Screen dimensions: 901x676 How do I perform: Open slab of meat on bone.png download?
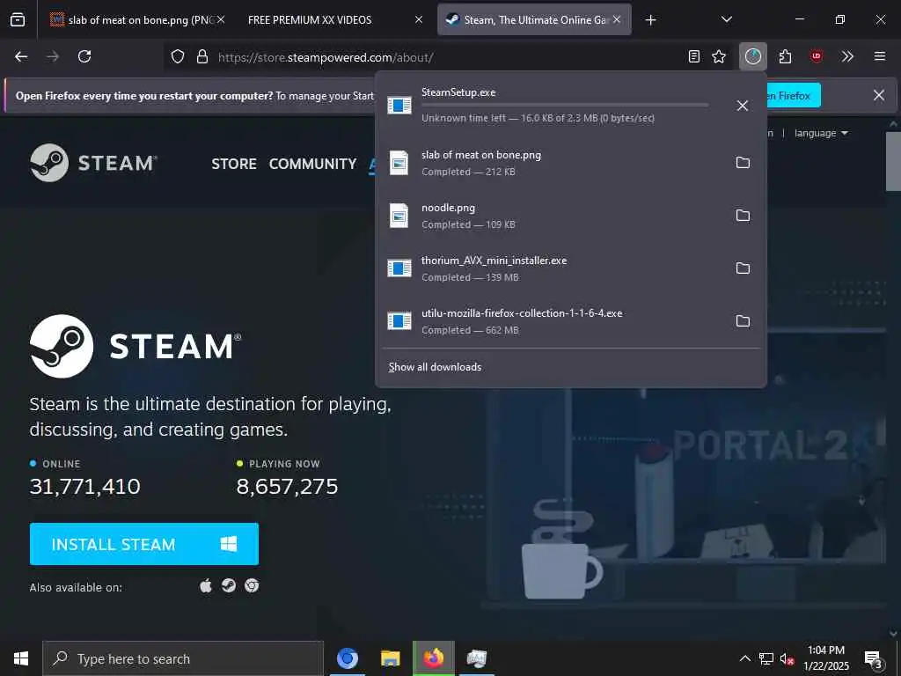(x=552, y=163)
